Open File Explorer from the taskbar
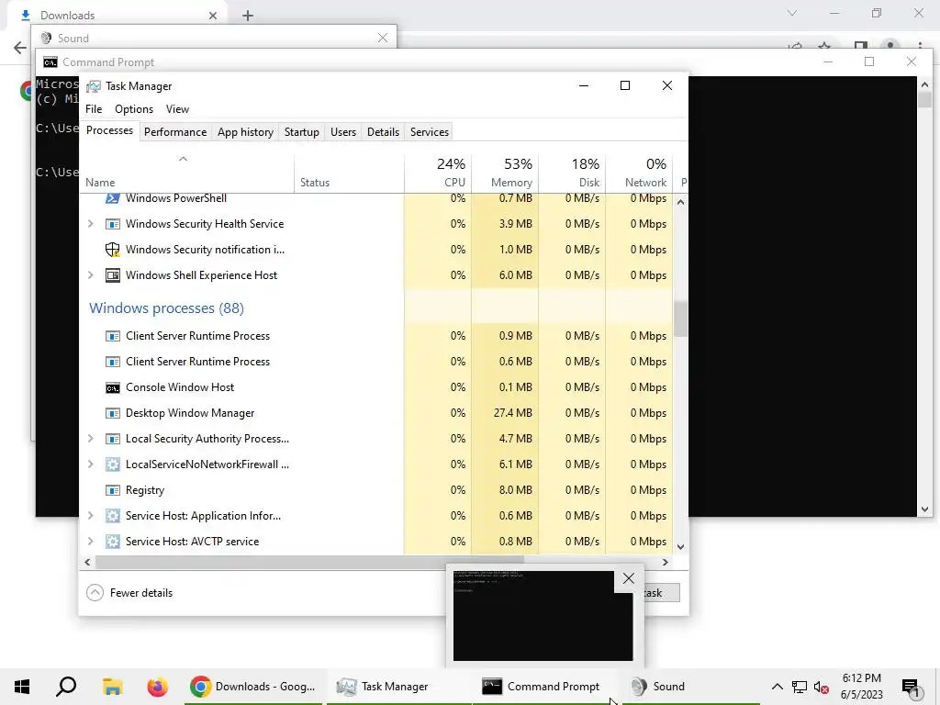The image size is (940, 705). (x=112, y=687)
